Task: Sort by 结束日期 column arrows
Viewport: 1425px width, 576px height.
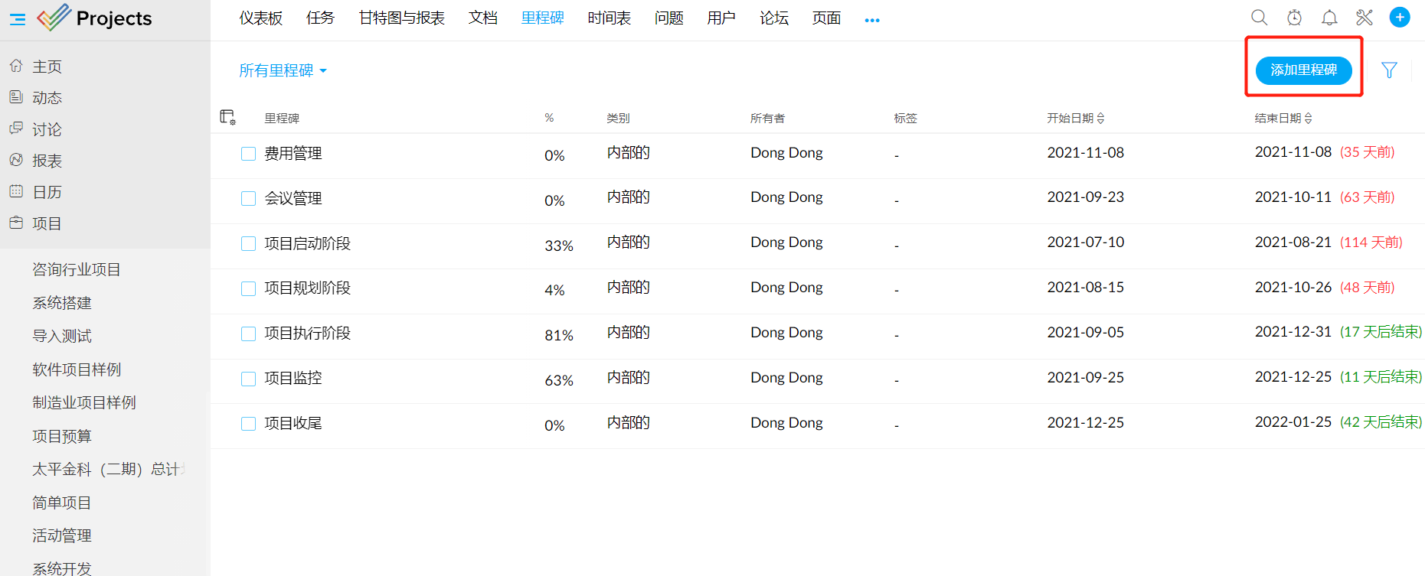Action: [1308, 118]
